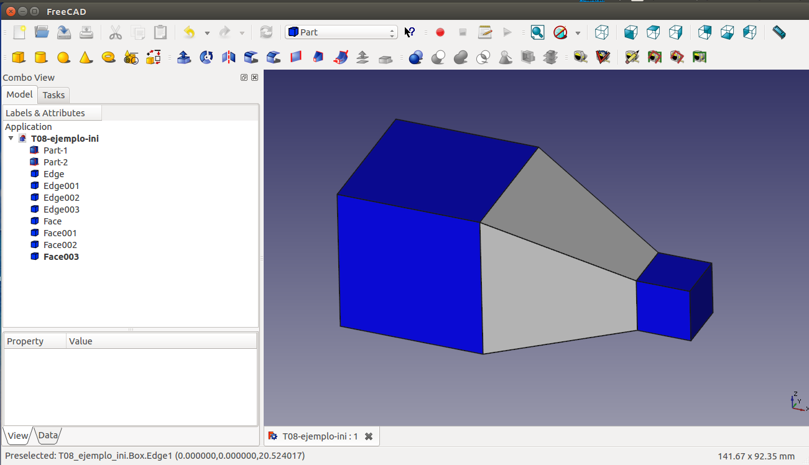Select Face003 in the model tree
Image resolution: width=809 pixels, height=465 pixels.
[x=61, y=257]
